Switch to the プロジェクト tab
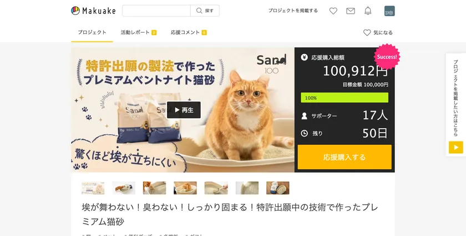466x236 pixels. click(x=92, y=33)
